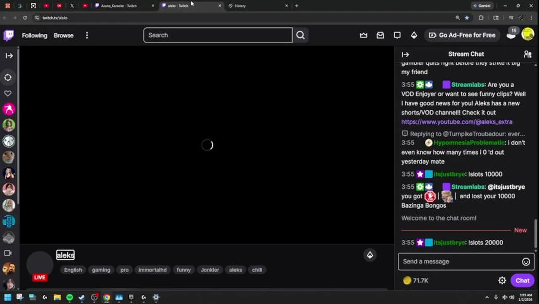Viewport: 539px width, 304px height.
Task: Open Spotify from the taskbar
Action: (x=70, y=297)
